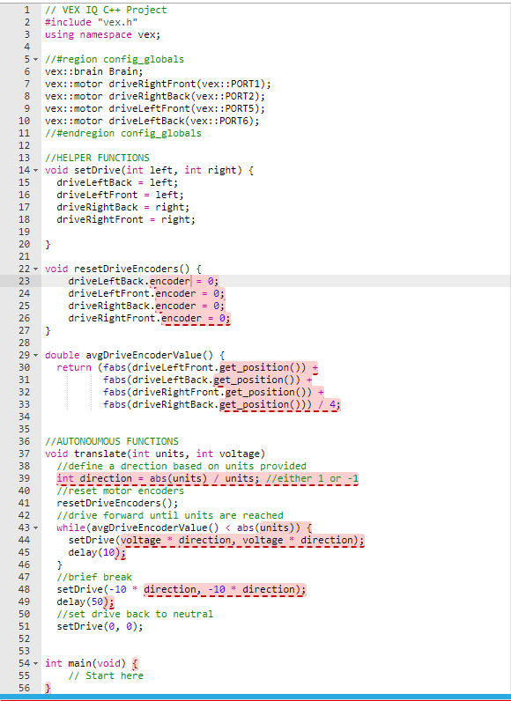The width and height of the screenshot is (511, 701).
Task: Collapse the config_globals region fold arrow
Action: pos(36,60)
